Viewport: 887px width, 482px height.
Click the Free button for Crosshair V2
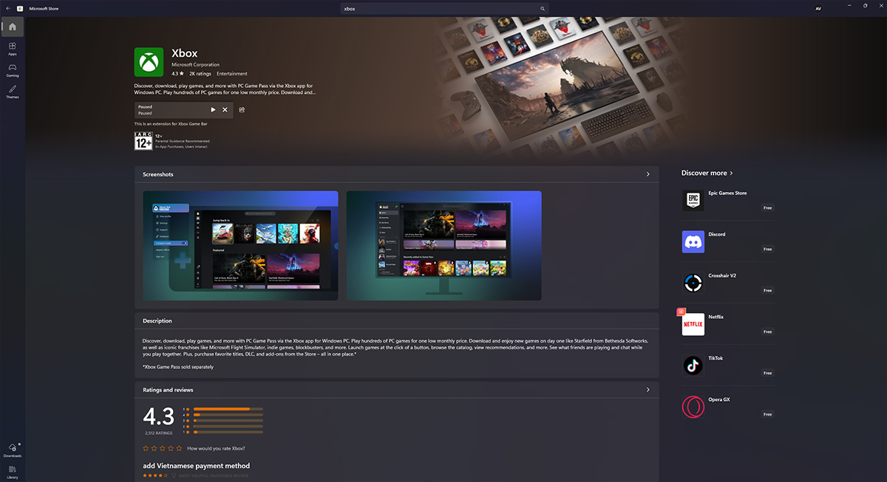coord(767,291)
